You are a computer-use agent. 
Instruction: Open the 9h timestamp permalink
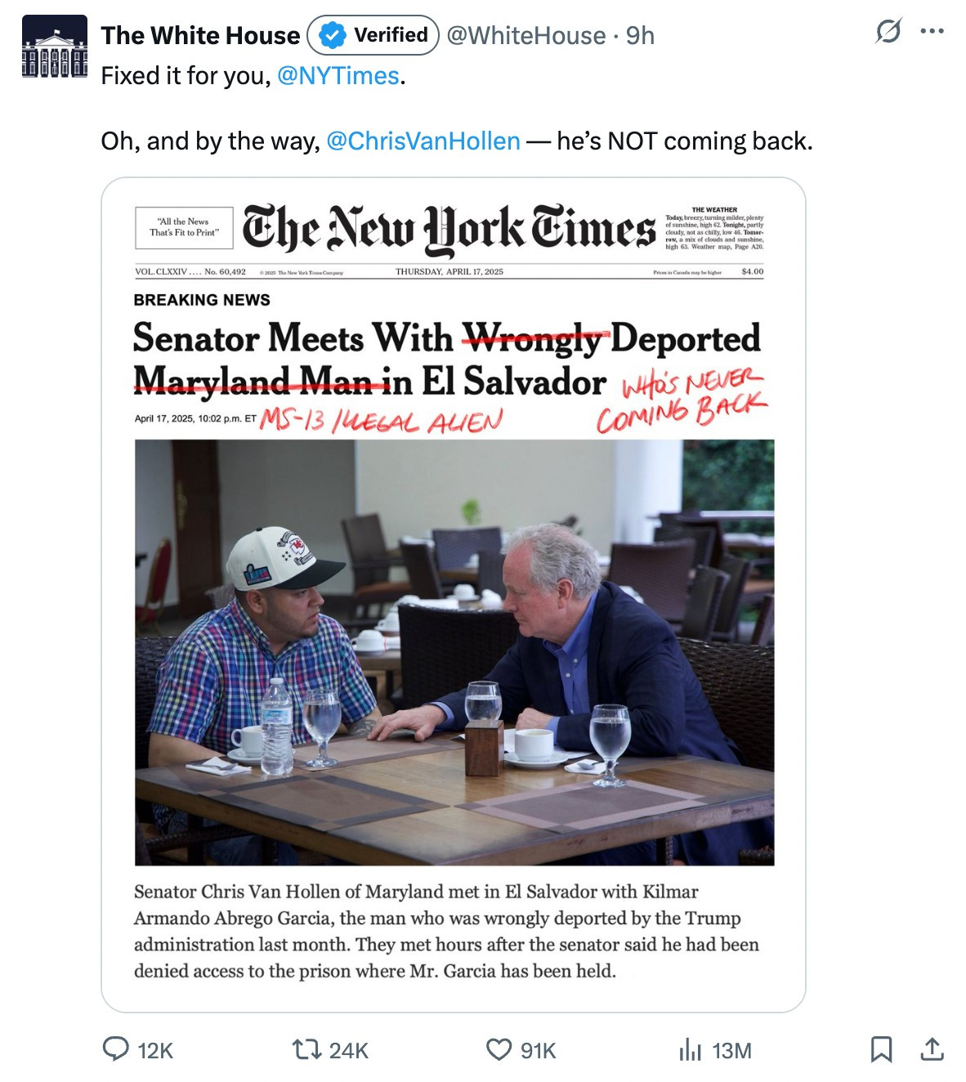click(x=640, y=35)
